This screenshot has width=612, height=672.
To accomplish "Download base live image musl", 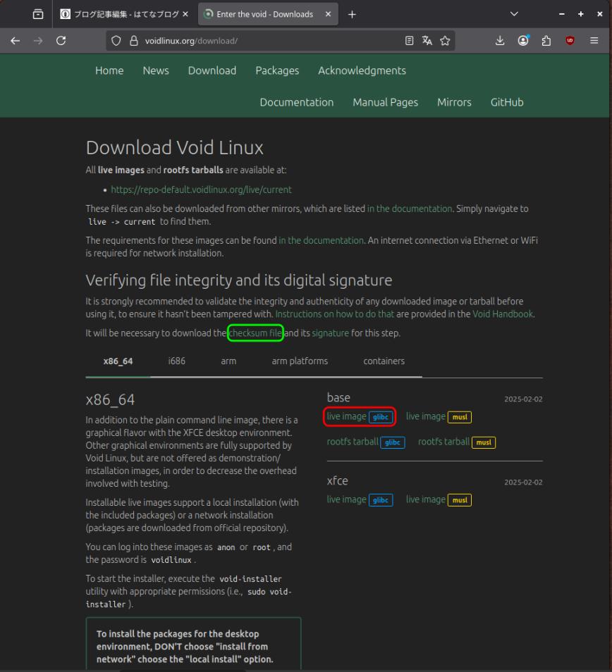I will click(439, 416).
